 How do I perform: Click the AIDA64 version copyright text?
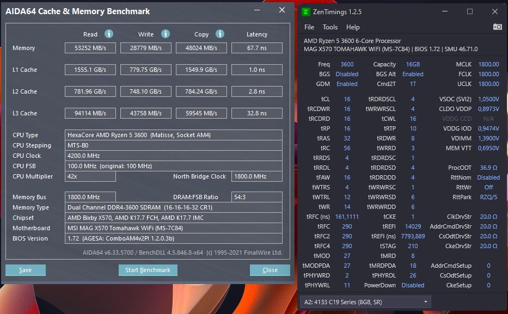tap(182, 253)
